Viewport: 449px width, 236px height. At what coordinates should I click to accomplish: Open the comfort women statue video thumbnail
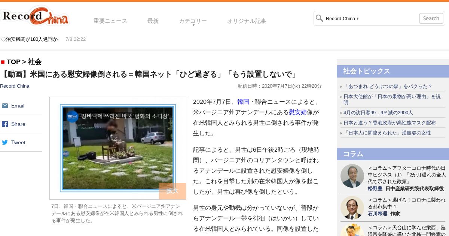pyautogui.click(x=118, y=148)
